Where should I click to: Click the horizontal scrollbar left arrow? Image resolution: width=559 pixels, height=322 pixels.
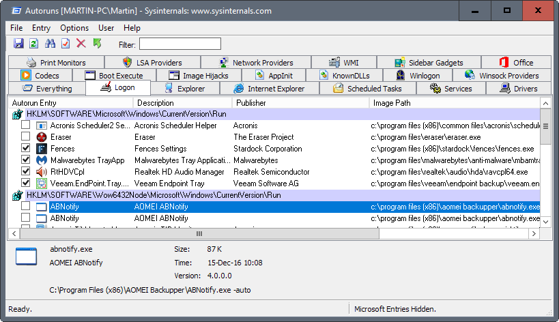(14, 234)
